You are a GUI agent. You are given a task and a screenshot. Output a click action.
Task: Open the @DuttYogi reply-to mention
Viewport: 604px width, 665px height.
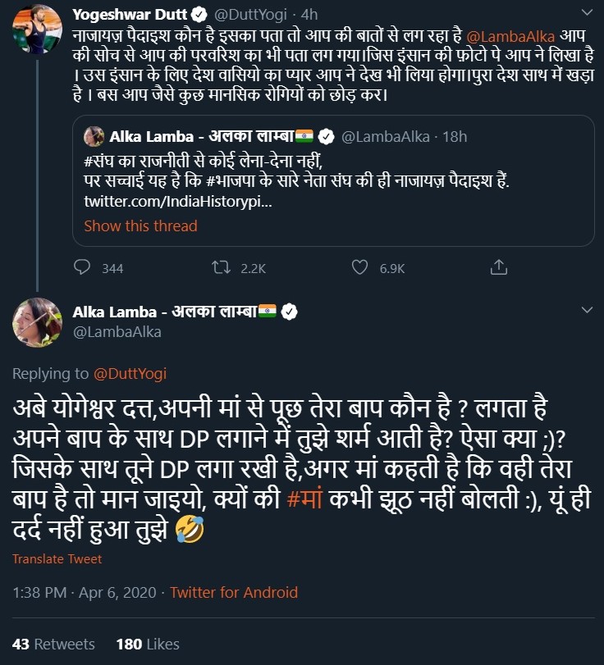click(128, 374)
